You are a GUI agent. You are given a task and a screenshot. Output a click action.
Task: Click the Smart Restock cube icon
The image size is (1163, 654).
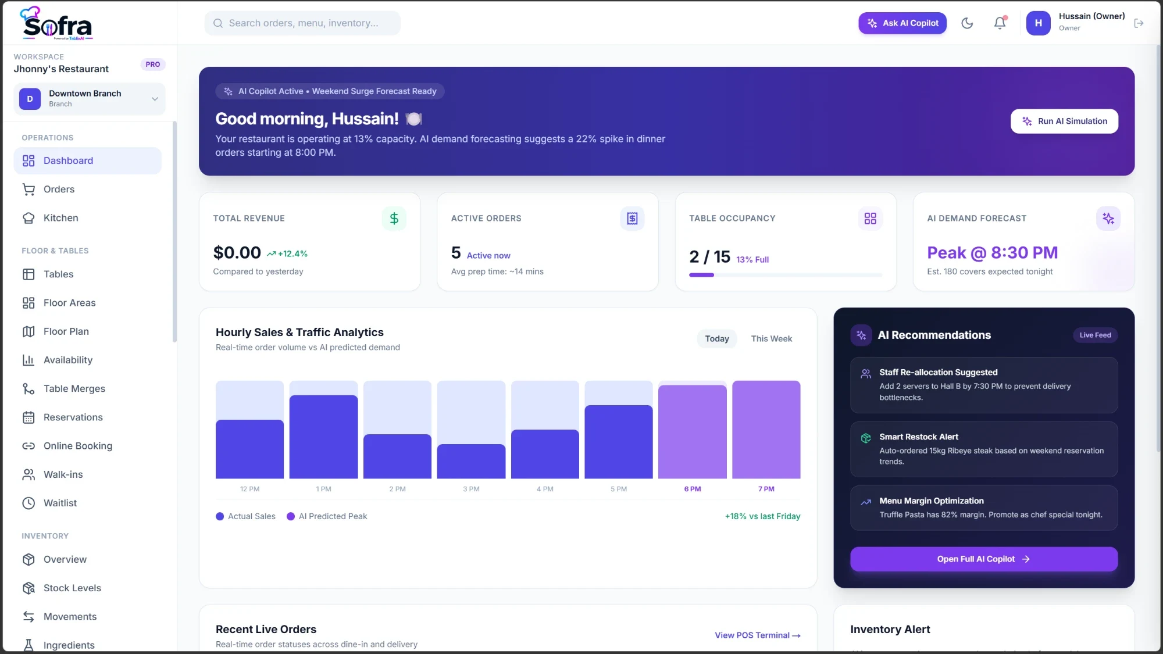point(866,438)
